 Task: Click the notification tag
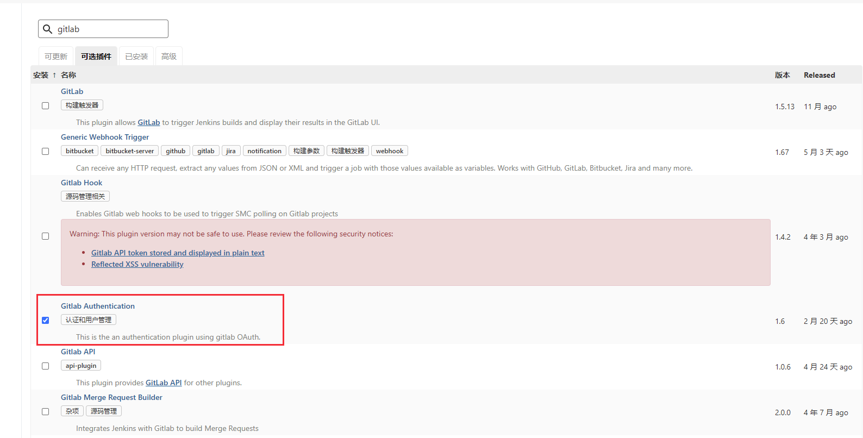pos(265,151)
